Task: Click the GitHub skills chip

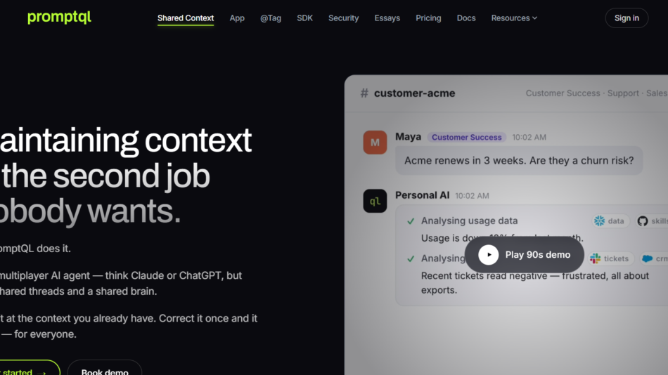Action: click(652, 221)
